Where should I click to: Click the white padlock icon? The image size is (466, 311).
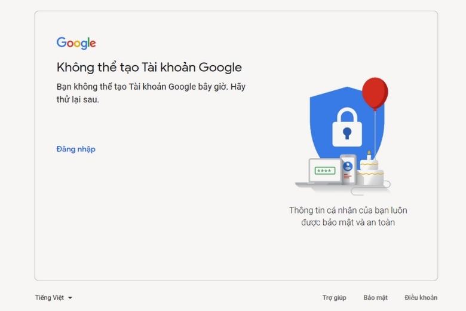click(x=347, y=127)
